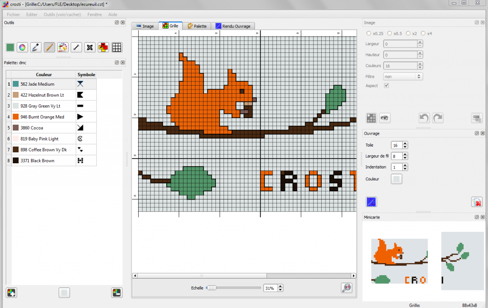
Task: Select the black cross stitch tool
Action: pos(90,48)
